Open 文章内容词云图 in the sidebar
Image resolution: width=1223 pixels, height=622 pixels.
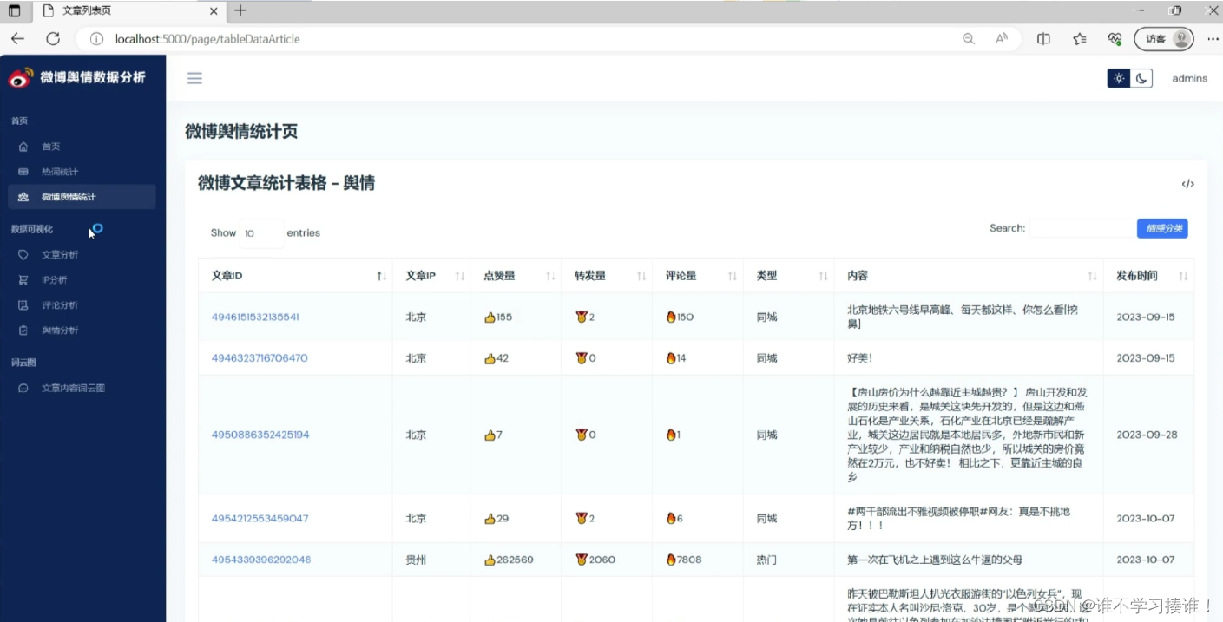[73, 389]
